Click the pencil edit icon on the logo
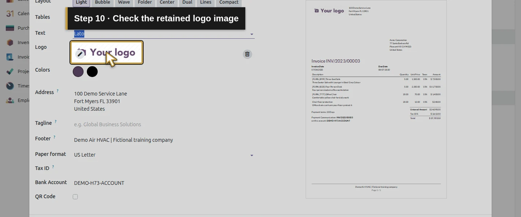Screen dimensions: 521x217 pyautogui.click(x=80, y=54)
